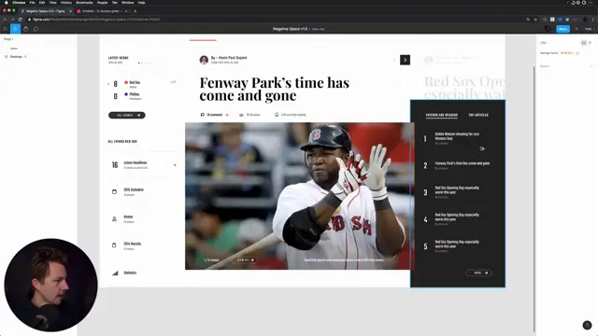Click the Fenway Park's time has come headline

(x=274, y=89)
